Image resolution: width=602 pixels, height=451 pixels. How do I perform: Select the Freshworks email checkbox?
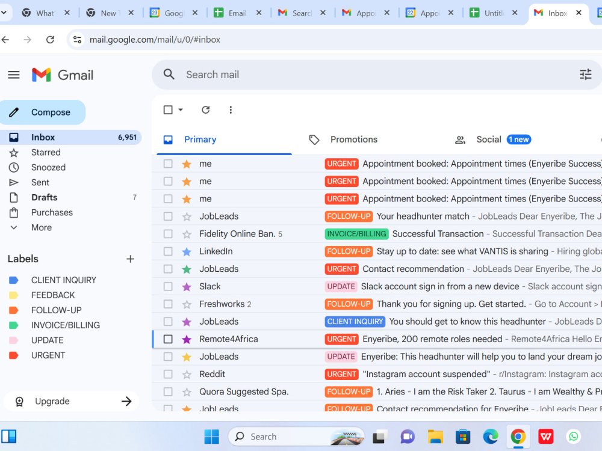point(168,304)
